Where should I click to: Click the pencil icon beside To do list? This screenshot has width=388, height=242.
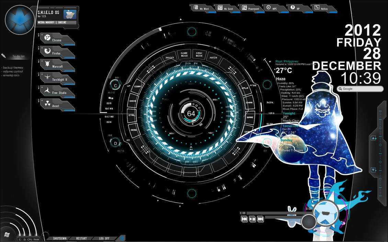tap(3, 56)
